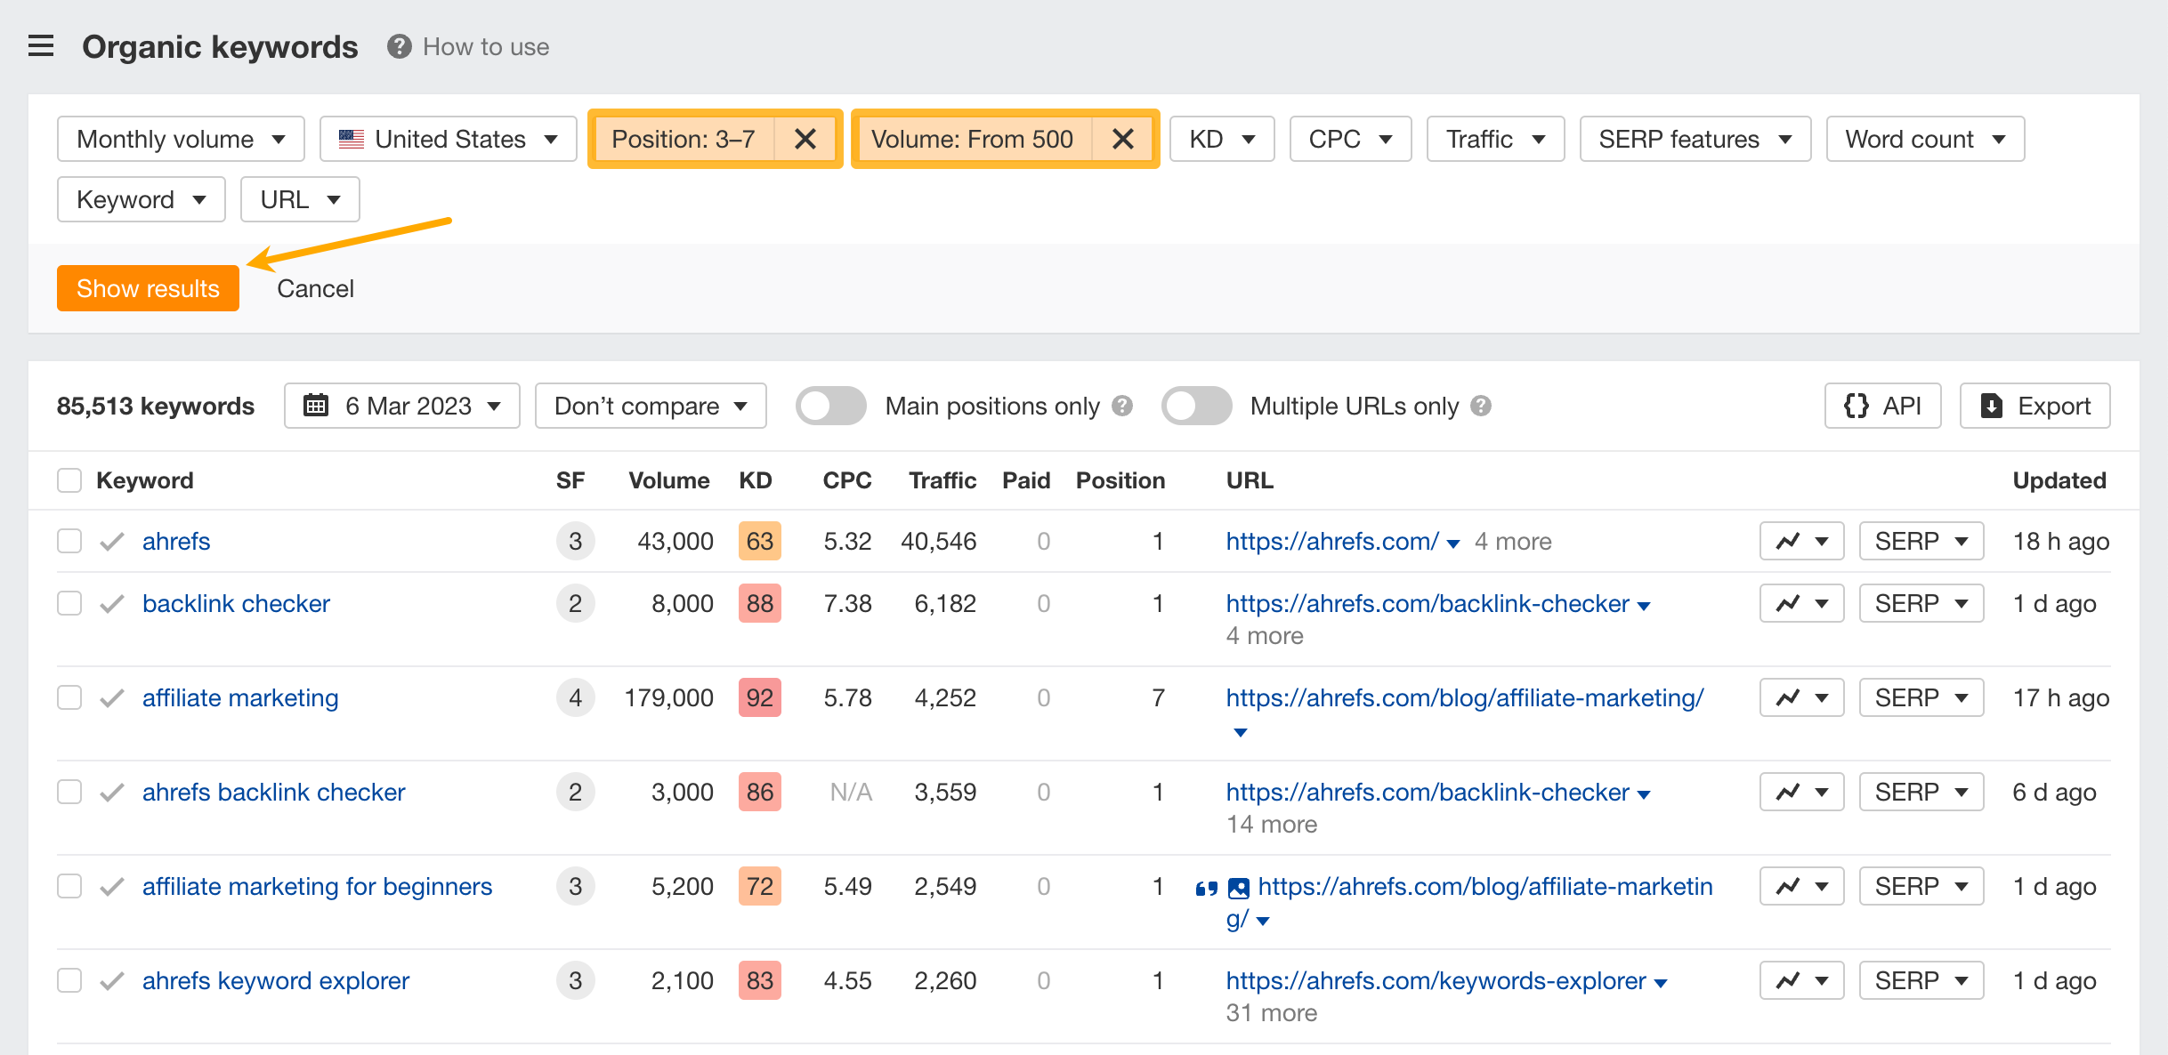The width and height of the screenshot is (2168, 1055).
Task: Open the ahrefs keyword explorer keyword link
Action: 276,980
